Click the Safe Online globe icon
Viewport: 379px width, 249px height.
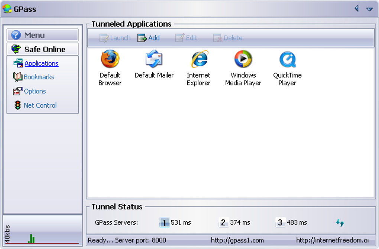pyautogui.click(x=16, y=49)
